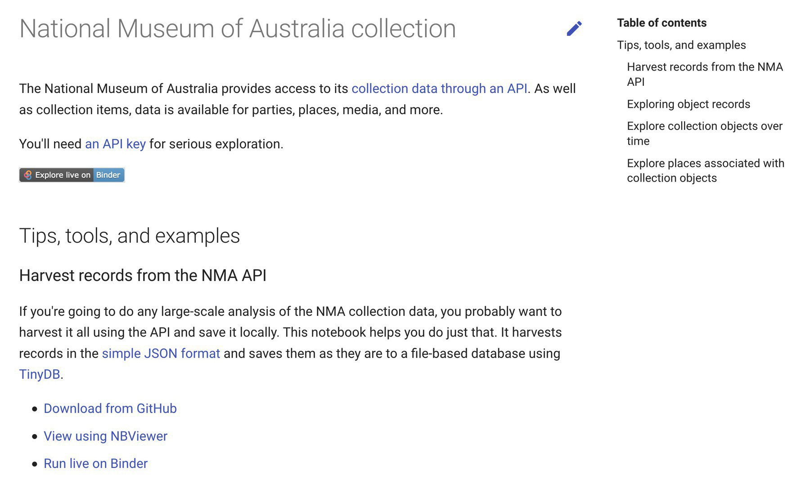Click the Tips, tools, and examples heading
810x484 pixels.
coord(130,235)
